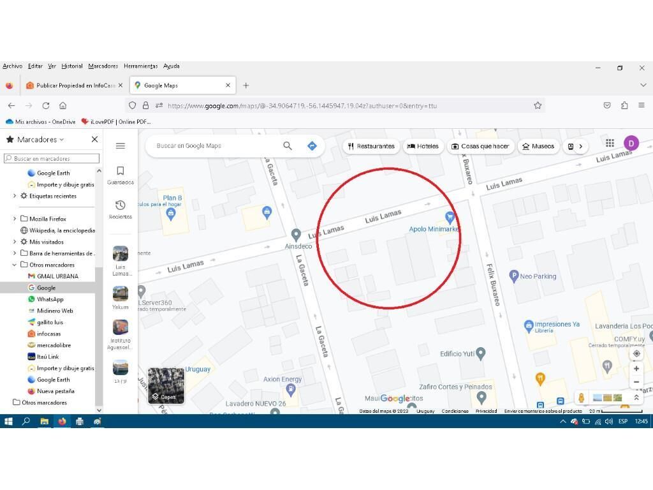Open Windows taskbar search

pyautogui.click(x=26, y=421)
